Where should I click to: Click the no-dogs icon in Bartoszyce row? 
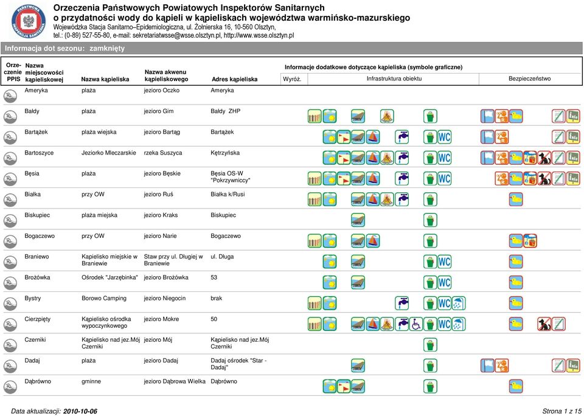click(544, 158)
